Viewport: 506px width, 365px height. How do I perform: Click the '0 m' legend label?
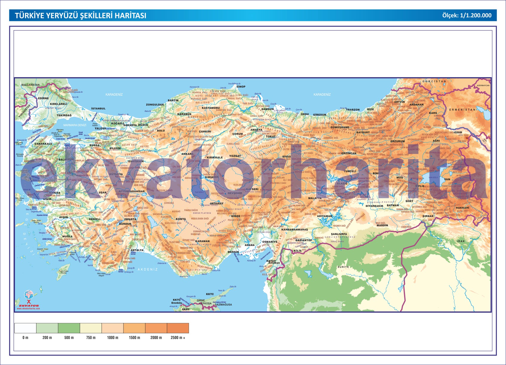[x=25, y=337]
